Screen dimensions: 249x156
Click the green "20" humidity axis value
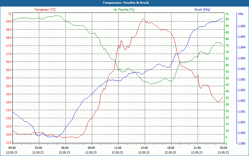227,118
